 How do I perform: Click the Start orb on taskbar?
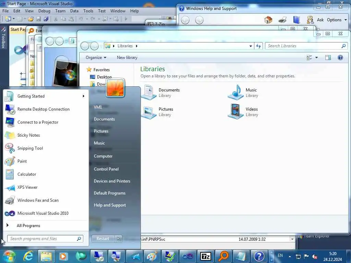point(9,256)
